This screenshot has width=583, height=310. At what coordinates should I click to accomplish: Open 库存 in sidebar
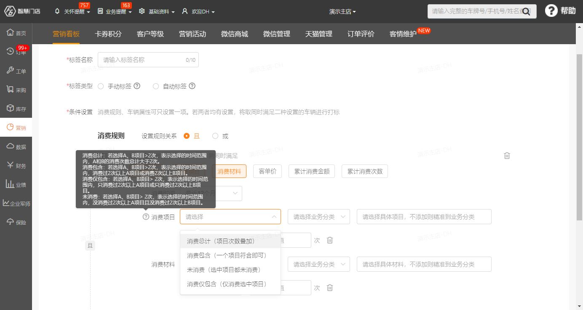[16, 109]
